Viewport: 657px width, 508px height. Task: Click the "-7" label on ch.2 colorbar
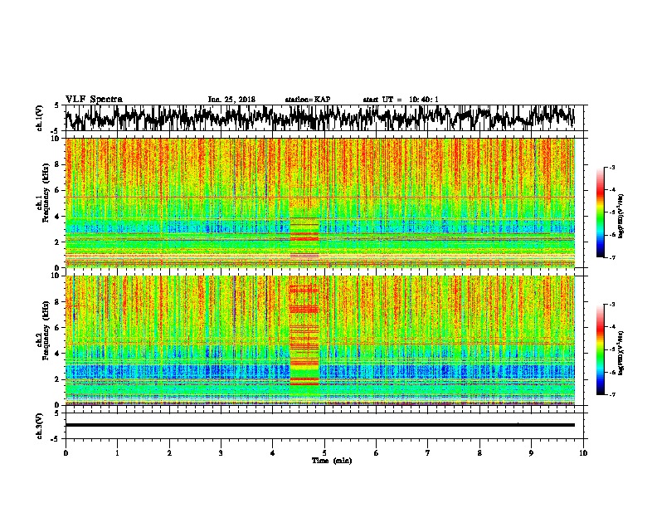pyautogui.click(x=612, y=394)
